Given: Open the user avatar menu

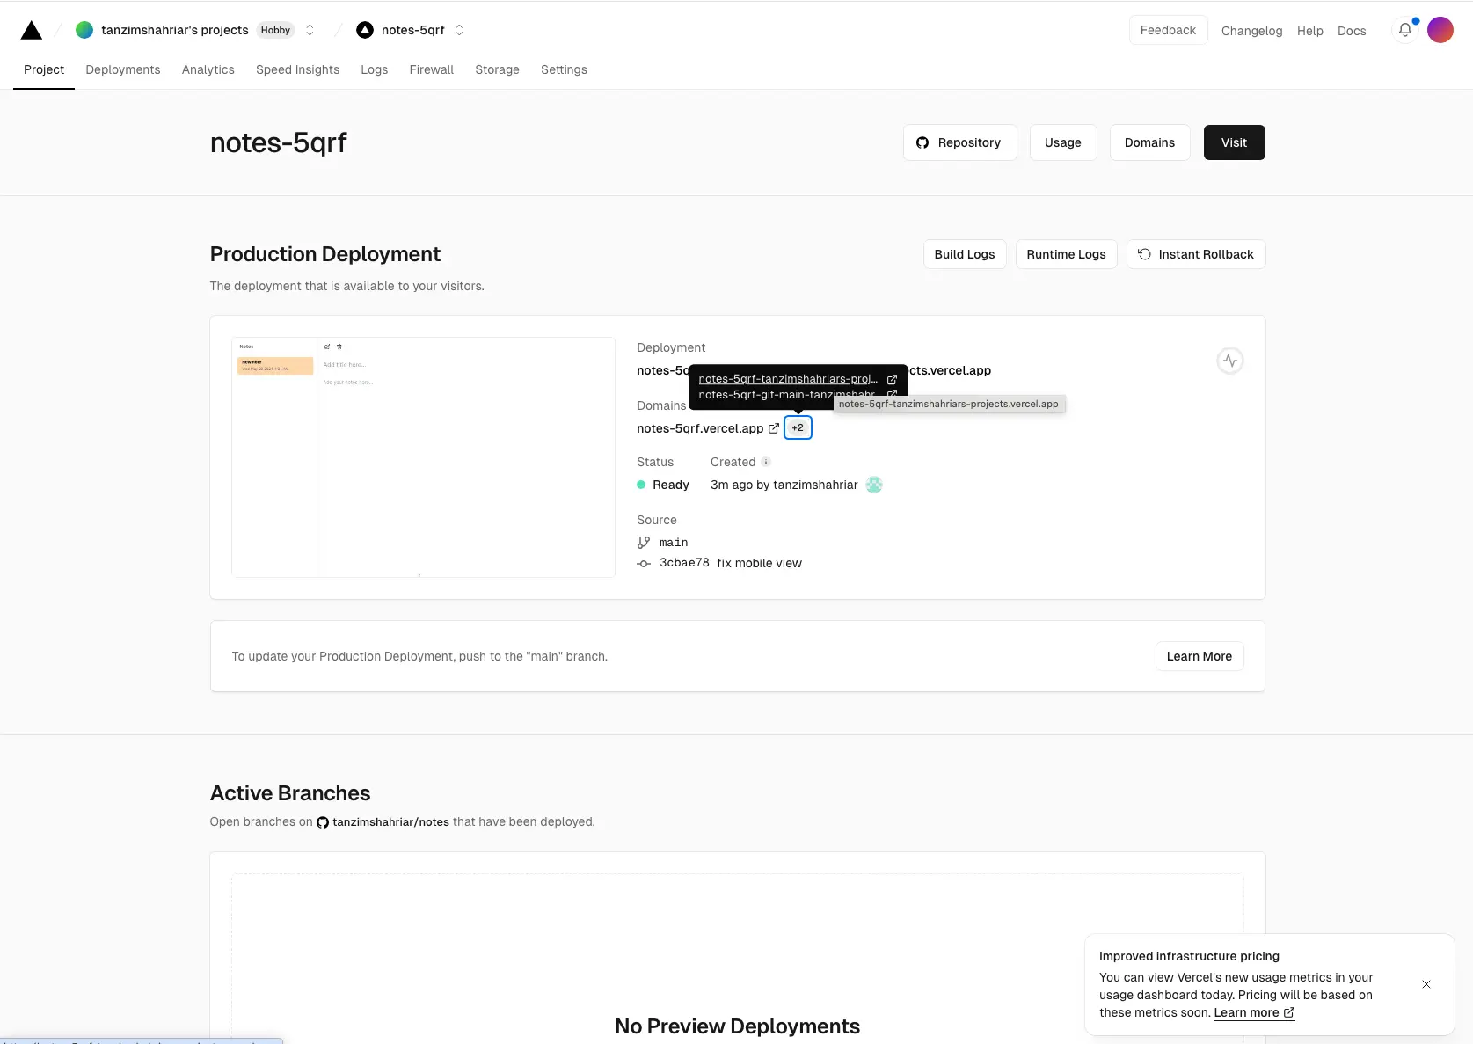Looking at the screenshot, I should tap(1440, 30).
